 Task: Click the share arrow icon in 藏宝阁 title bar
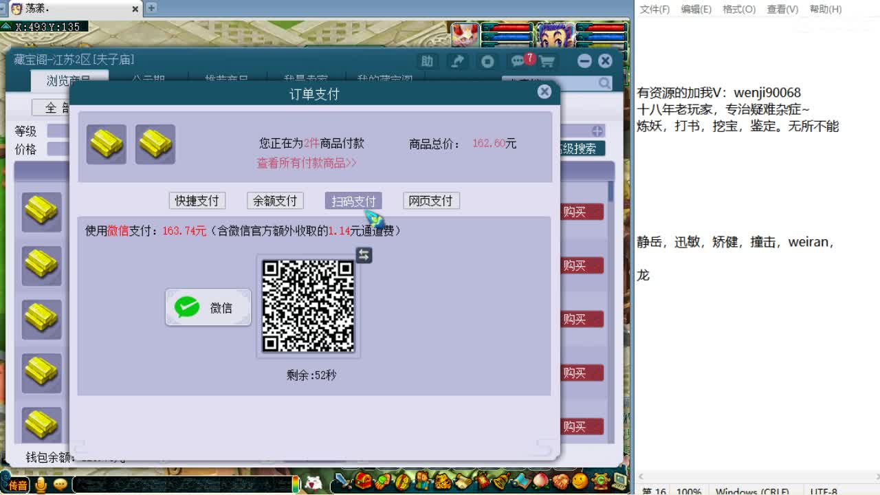(457, 61)
